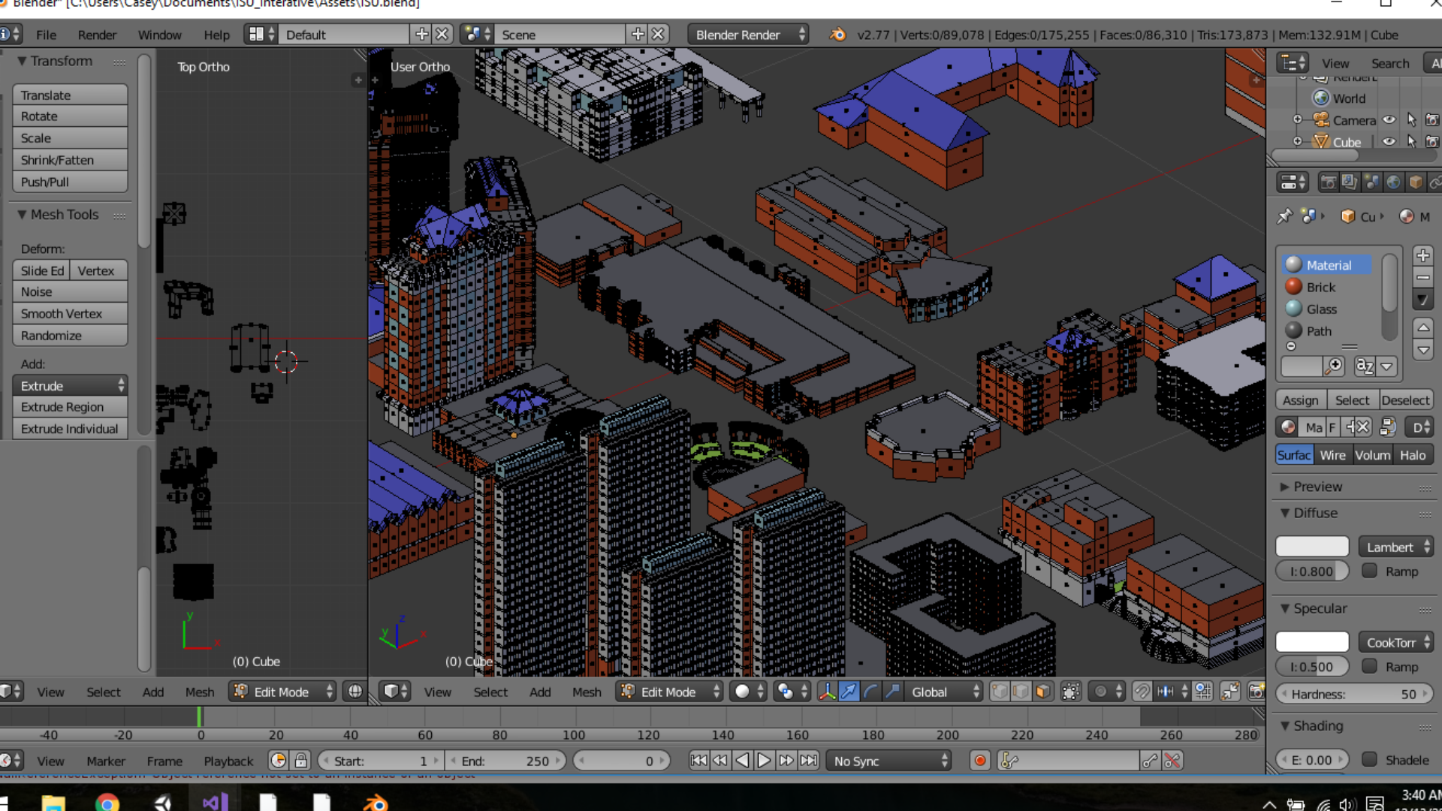Click the record auto-keyframe red button
Image resolution: width=1442 pixels, height=811 pixels.
point(980,761)
